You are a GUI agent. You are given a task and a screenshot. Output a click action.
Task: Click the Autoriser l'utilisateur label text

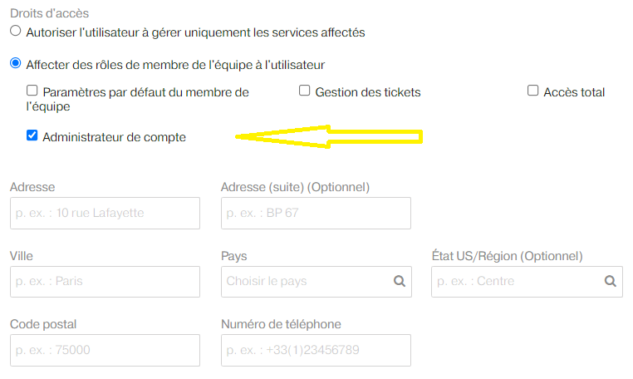(x=195, y=32)
